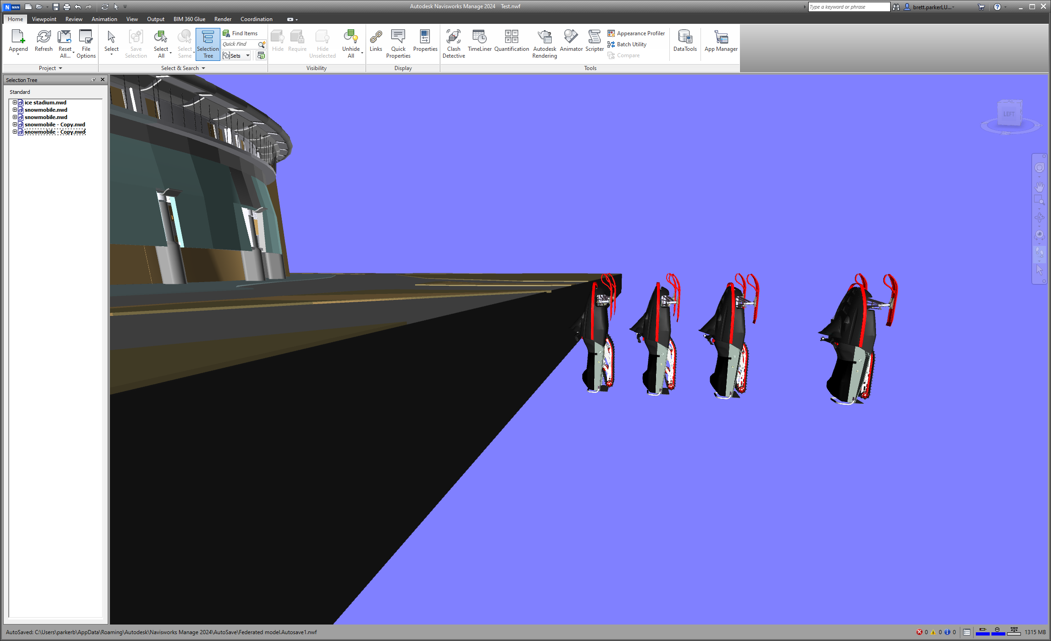Expand the ice stadium.nwd tree node
Screen dimensions: 1051x641
point(15,103)
